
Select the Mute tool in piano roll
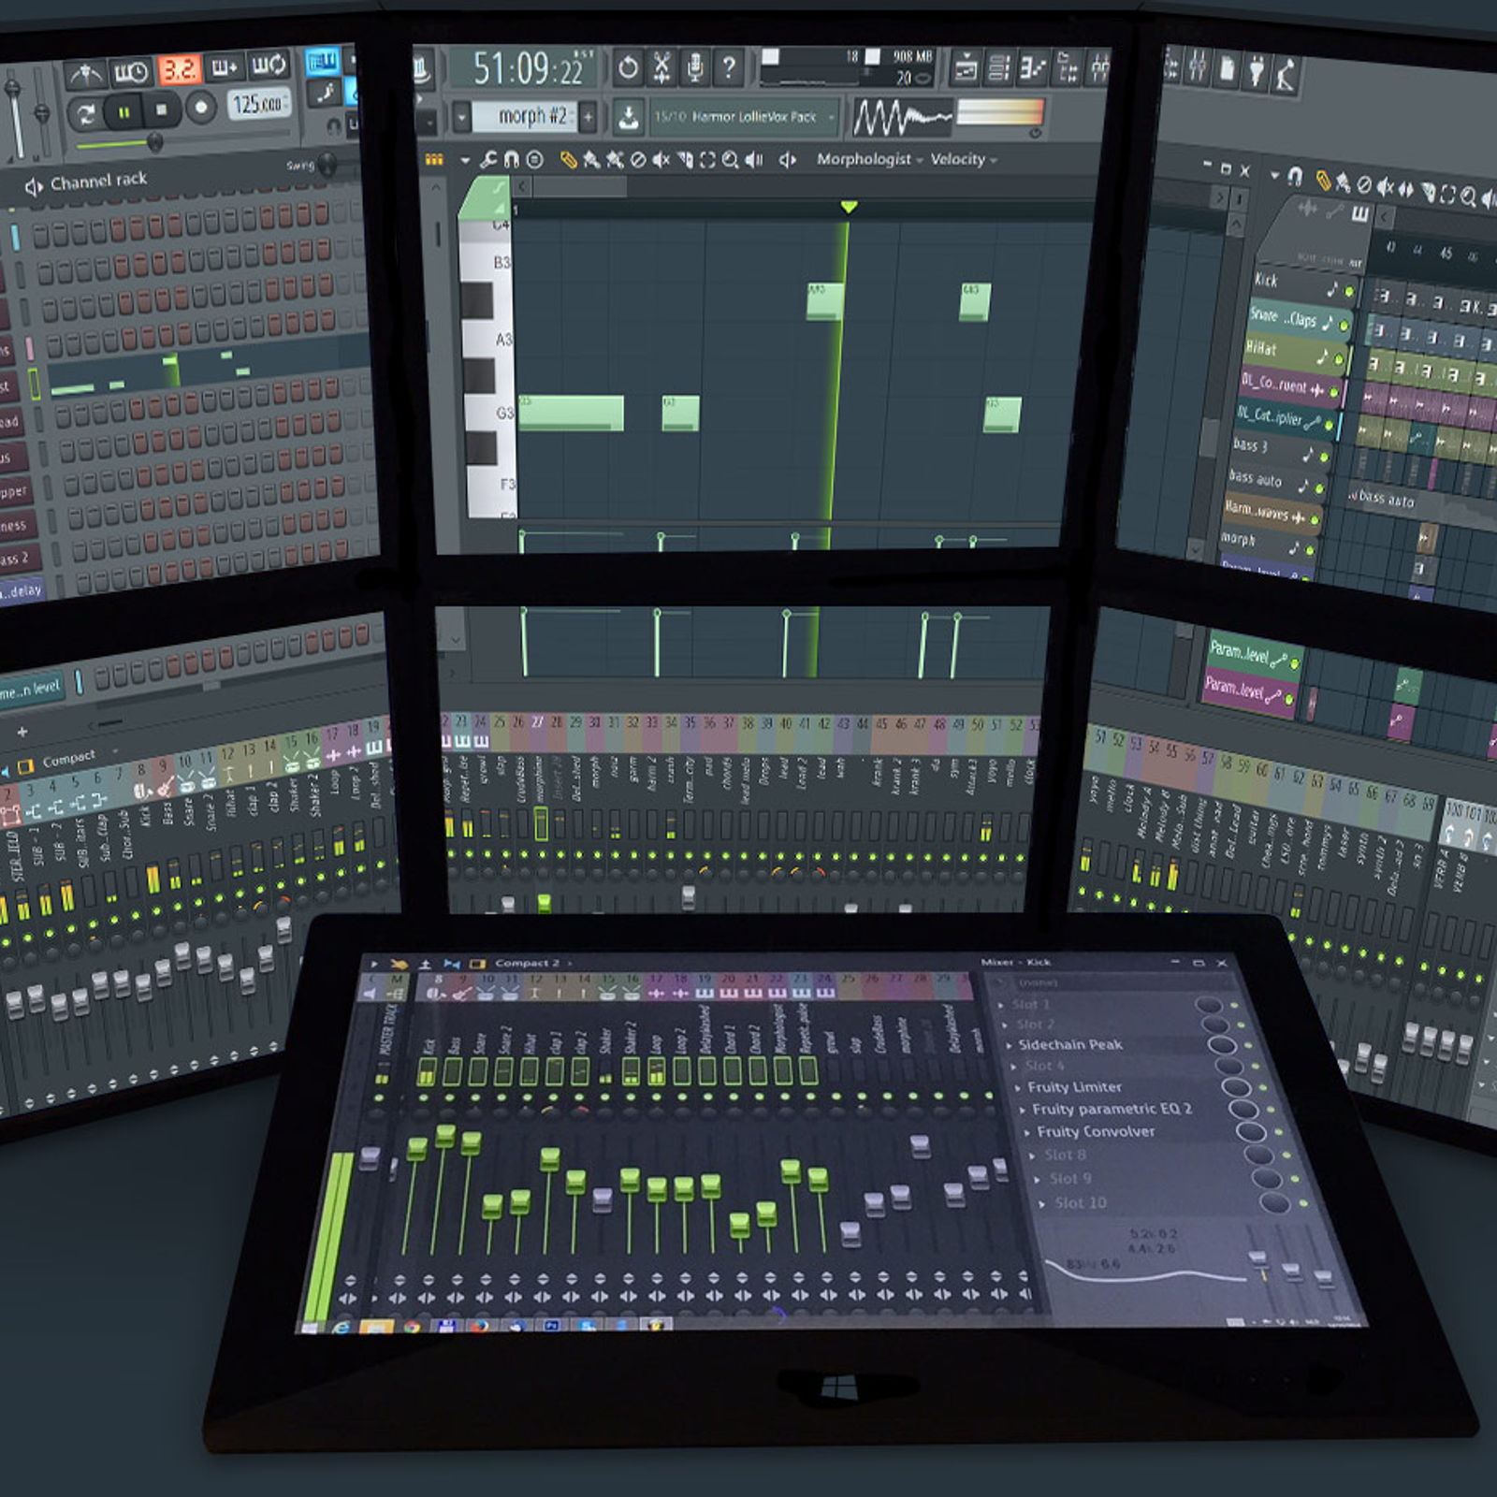pos(661,160)
